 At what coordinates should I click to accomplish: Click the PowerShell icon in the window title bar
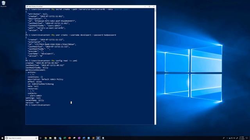coord(27,7)
